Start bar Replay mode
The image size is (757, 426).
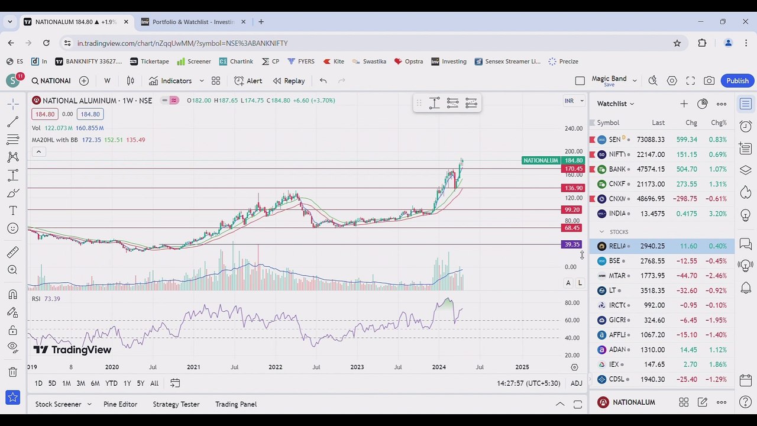tap(289, 80)
